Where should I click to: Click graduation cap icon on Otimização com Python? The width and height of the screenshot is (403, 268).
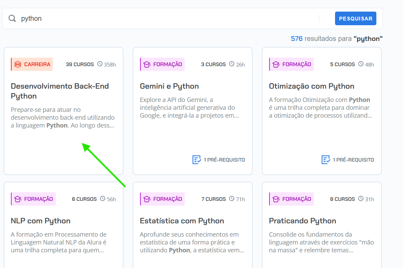pos(276,64)
